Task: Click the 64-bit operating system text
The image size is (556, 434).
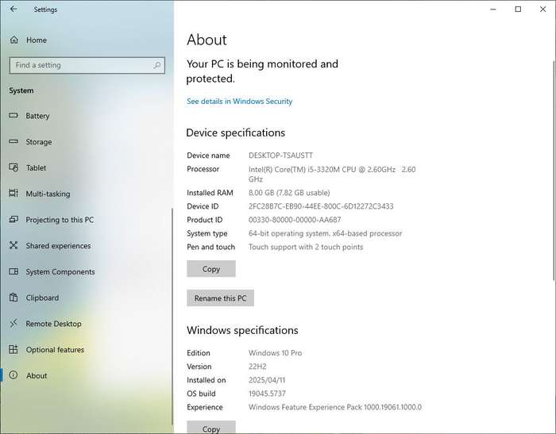Action: (x=325, y=233)
